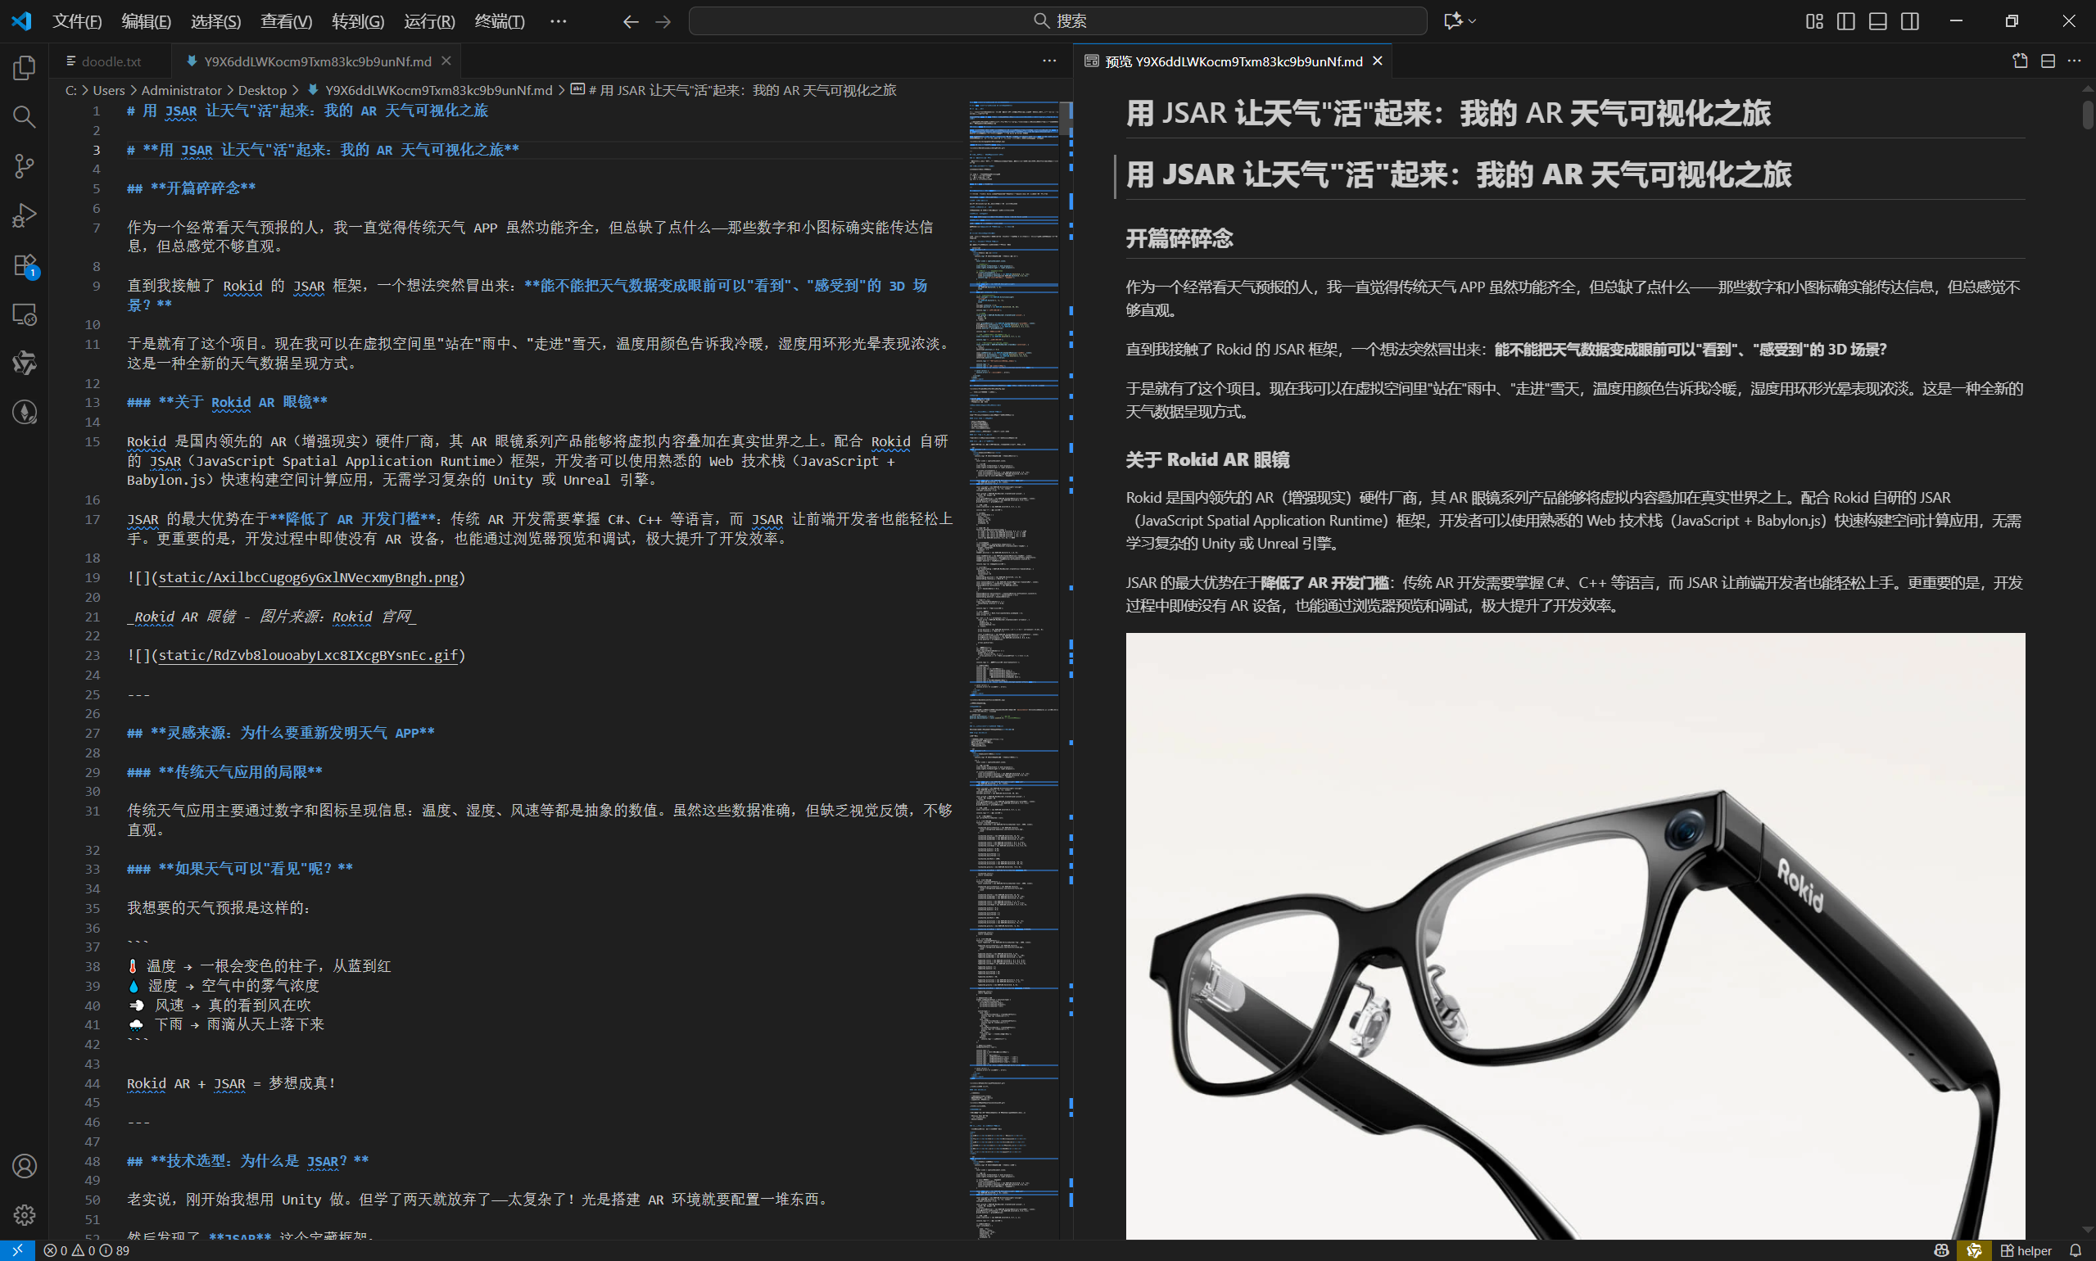The width and height of the screenshot is (2096, 1261).
Task: Open the 终端(T) menu
Action: coord(499,21)
